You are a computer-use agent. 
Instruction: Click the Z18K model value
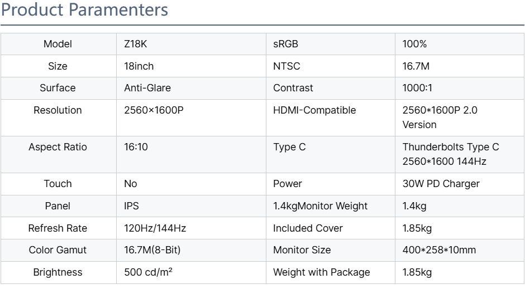pyautogui.click(x=135, y=44)
